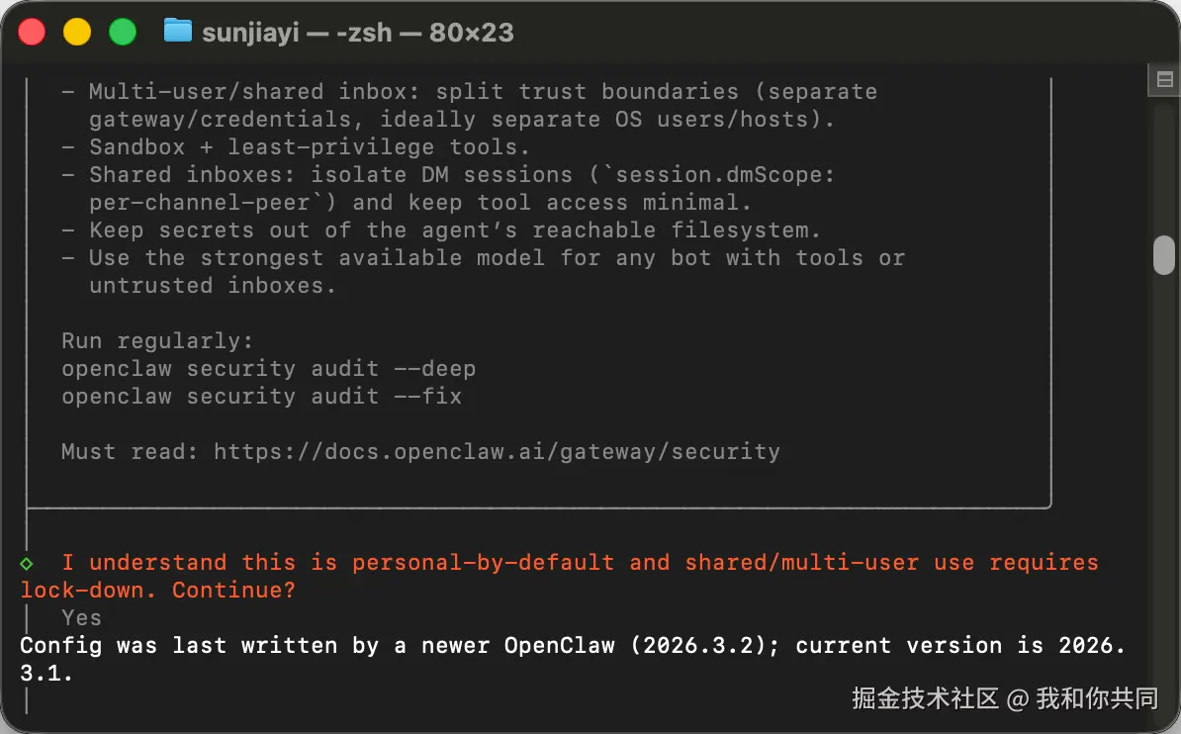Image resolution: width=1181 pixels, height=734 pixels.
Task: Click the blue folder proxy icon in title bar
Action: [177, 31]
